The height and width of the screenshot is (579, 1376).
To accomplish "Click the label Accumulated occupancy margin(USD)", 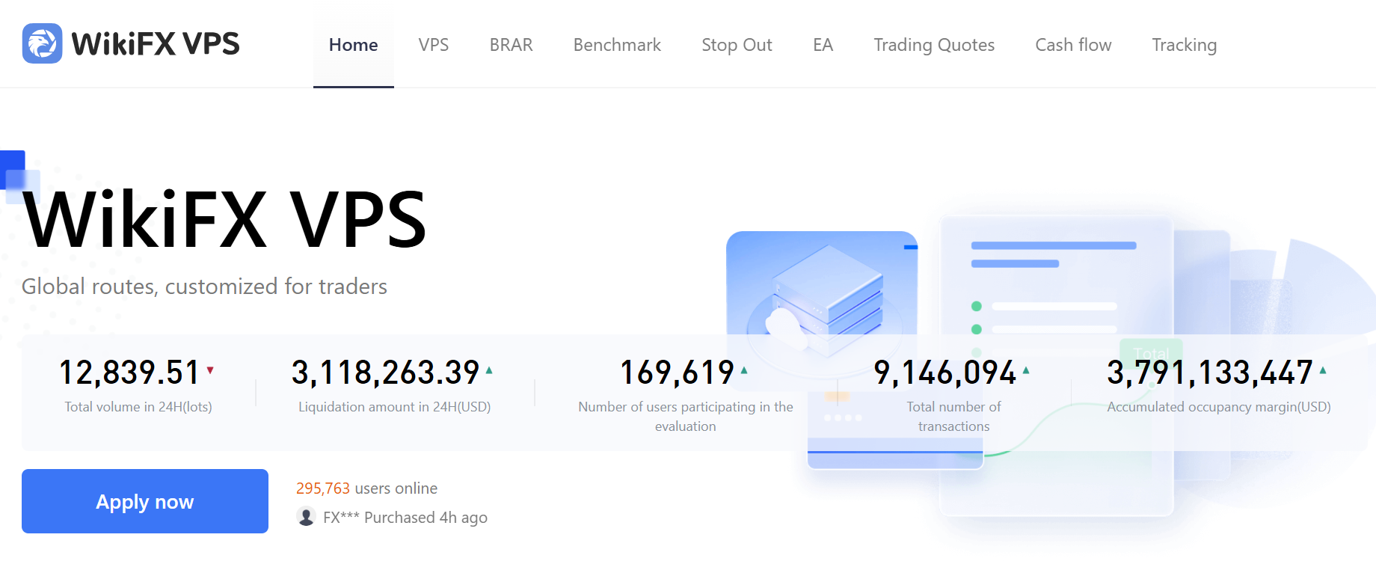I will [1219, 407].
